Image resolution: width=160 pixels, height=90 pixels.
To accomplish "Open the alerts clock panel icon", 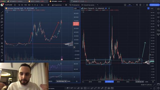I will point(158,13).
